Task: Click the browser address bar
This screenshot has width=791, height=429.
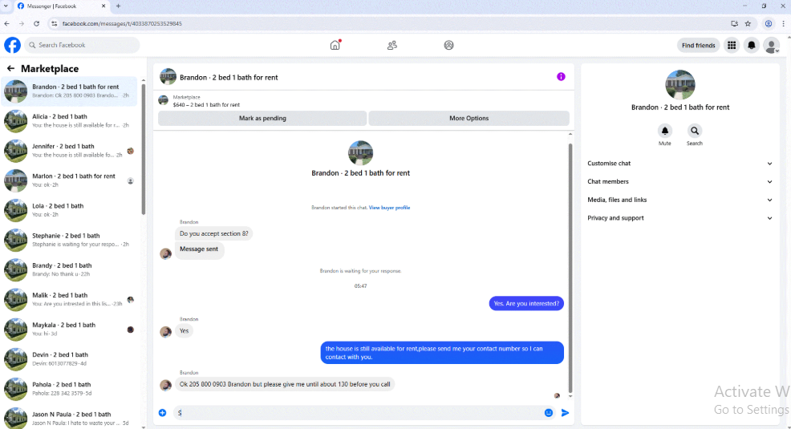Action: [388, 24]
